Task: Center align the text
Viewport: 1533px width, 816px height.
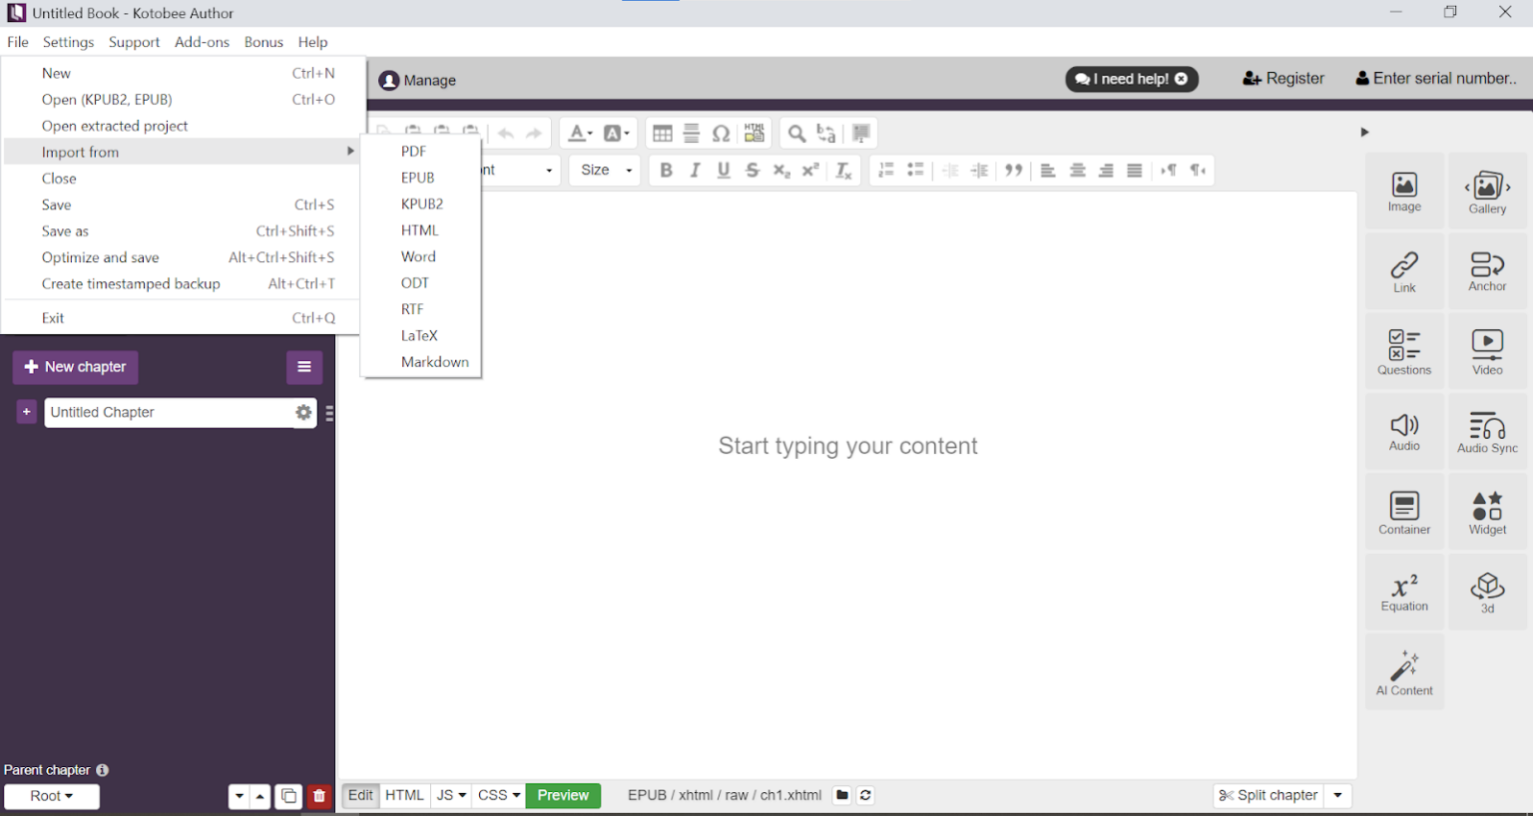Action: coord(1078,171)
